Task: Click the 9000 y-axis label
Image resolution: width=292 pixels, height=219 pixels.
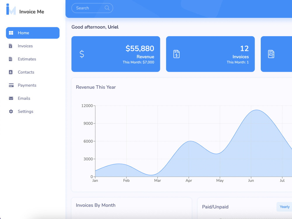Action: 88,123
